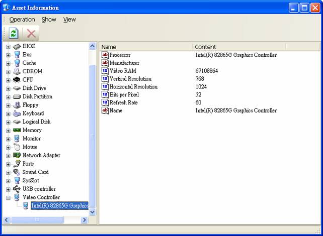This screenshot has height=236, width=323.
Task: Click the 768 resolution value
Action: pyautogui.click(x=200, y=79)
